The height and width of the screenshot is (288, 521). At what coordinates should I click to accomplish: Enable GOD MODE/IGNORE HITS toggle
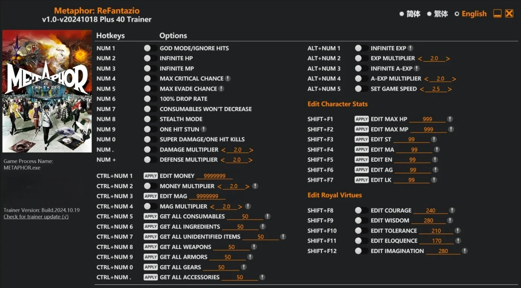(150, 48)
